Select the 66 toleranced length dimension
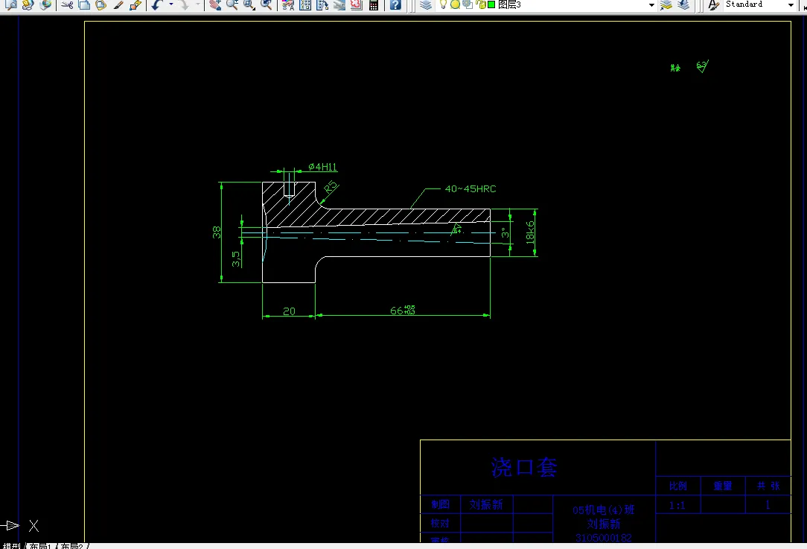This screenshot has height=549, width=807. 403,310
